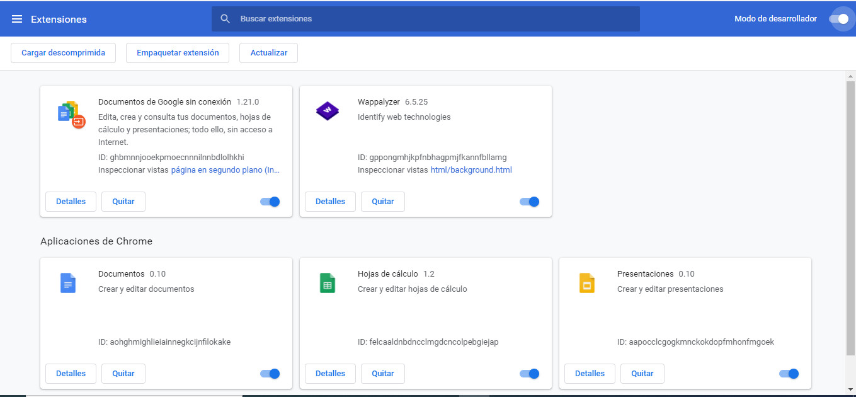Disable Documentos de Google sin conexión extension
This screenshot has height=397, width=856.
tap(270, 202)
